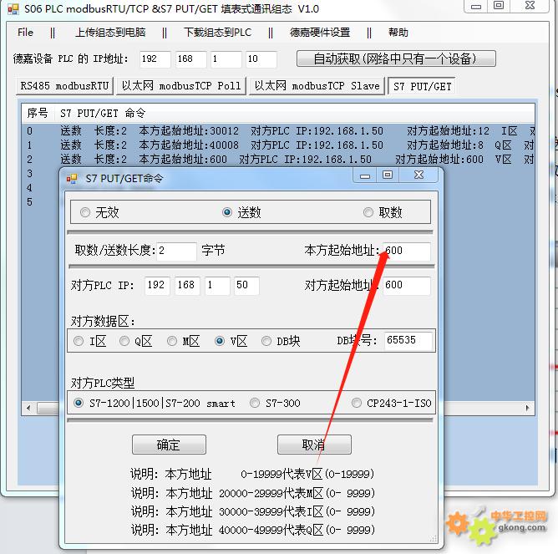This screenshot has width=558, height=554.
Task: Switch to the RS485 modbusRTU tab
Action: tap(64, 86)
